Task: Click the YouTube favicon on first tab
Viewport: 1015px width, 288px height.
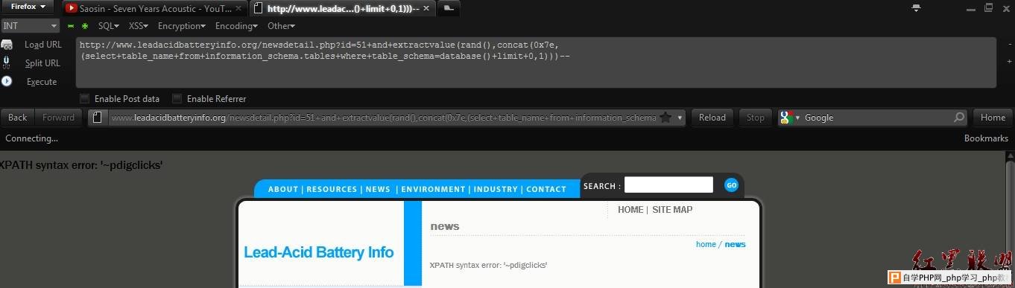Action: click(x=72, y=9)
